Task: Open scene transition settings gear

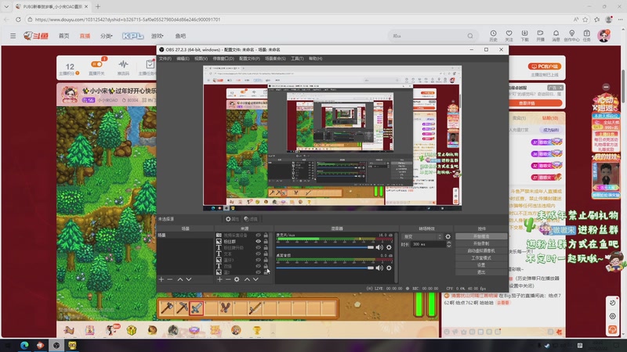Action: pyautogui.click(x=448, y=237)
